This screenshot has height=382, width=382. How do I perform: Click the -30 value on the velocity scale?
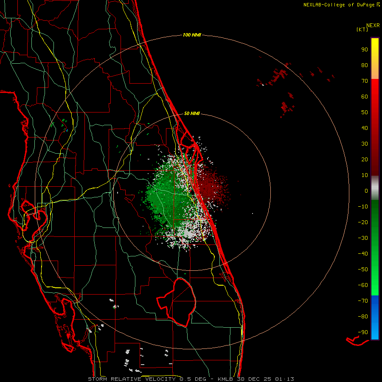[363, 238]
